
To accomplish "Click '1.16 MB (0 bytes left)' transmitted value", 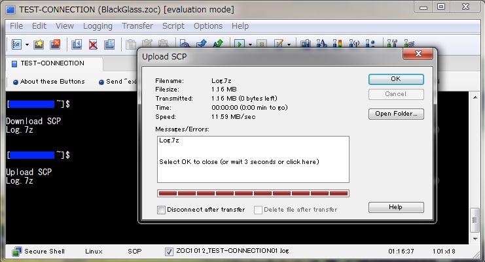I will [244, 99].
